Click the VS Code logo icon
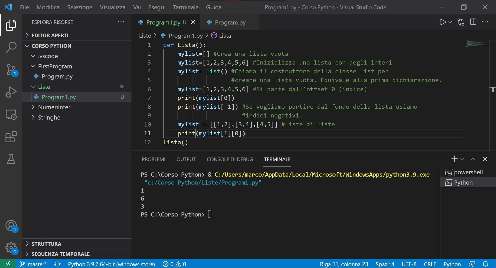 pos(8,7)
